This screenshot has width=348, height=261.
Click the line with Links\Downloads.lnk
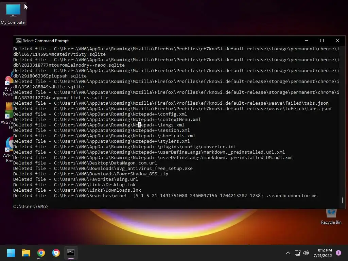(x=77, y=190)
